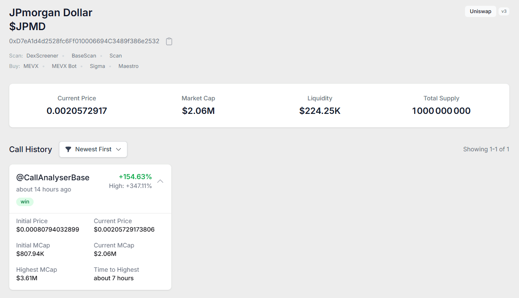
Task: Copy the contract address with clipboard icon
Action: click(169, 41)
